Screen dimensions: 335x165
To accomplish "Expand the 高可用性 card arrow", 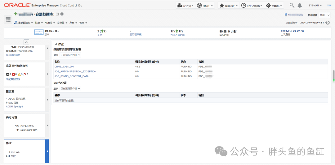I will click(x=47, y=125).
